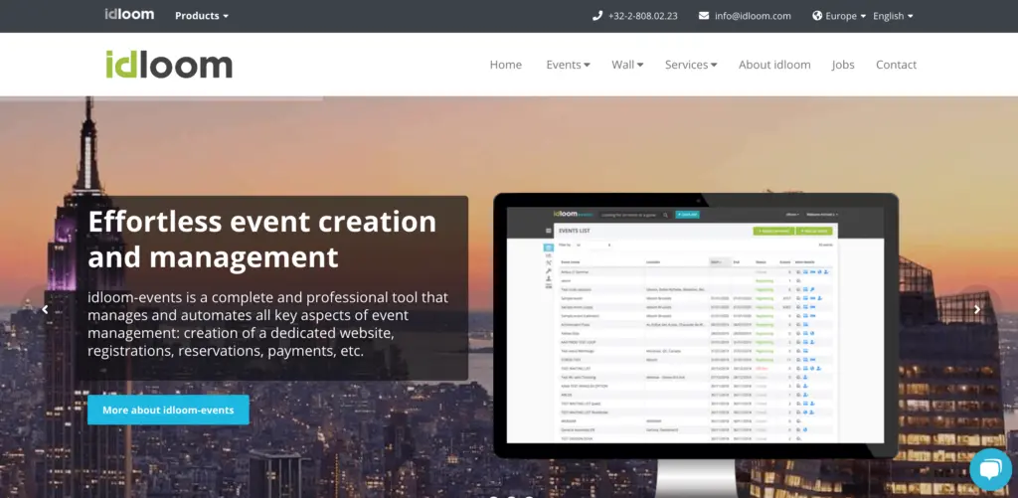Open the Europe region dropdown
1018x498 pixels.
pos(845,16)
